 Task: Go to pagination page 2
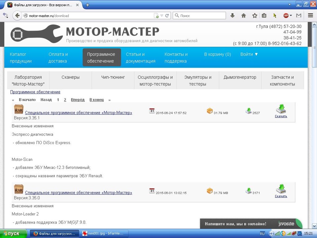pos(65,100)
